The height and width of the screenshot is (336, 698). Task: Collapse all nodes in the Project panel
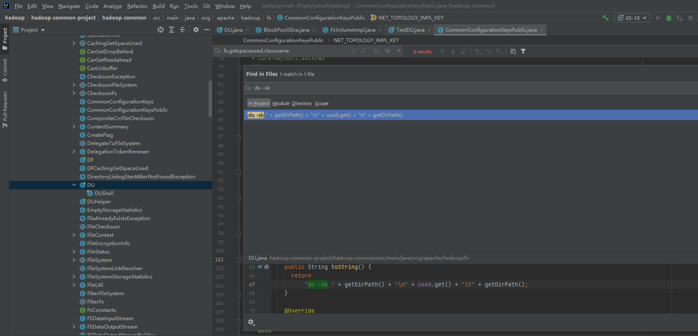click(x=182, y=30)
